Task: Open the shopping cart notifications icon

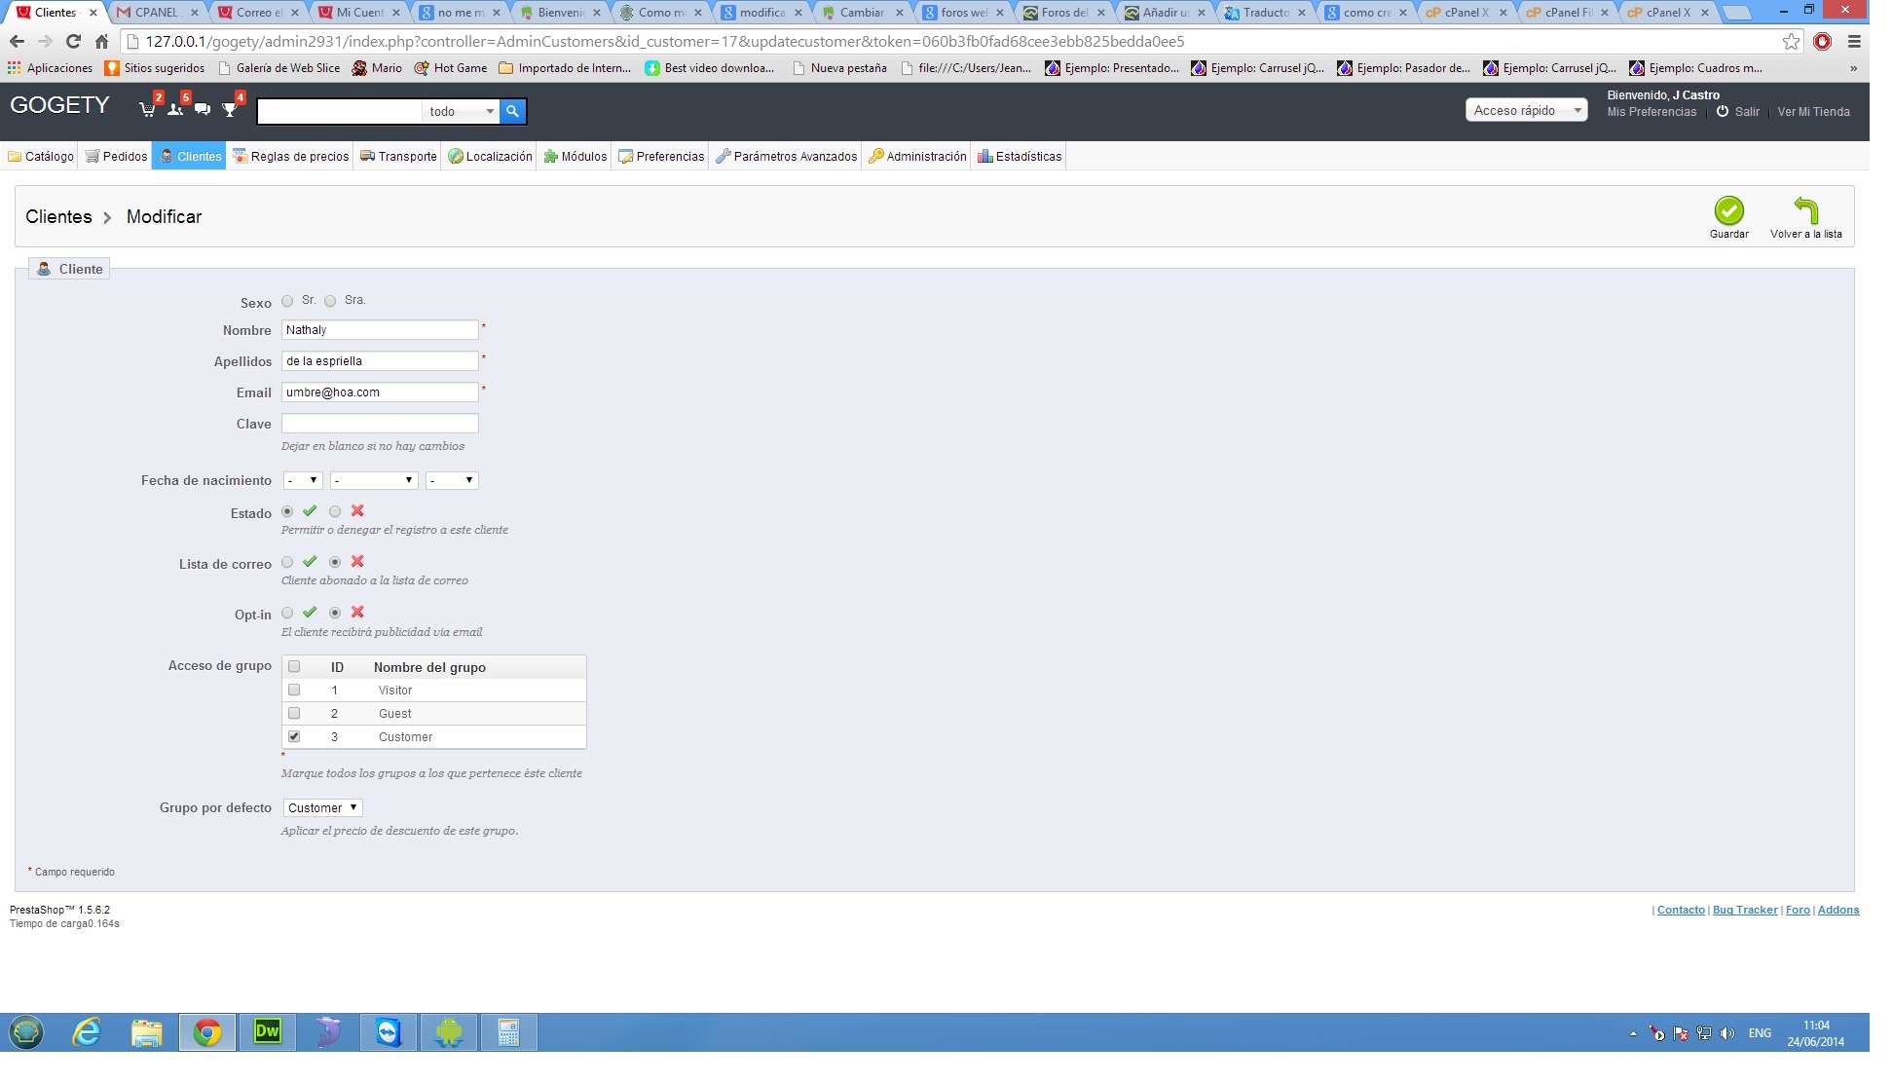Action: [x=147, y=110]
